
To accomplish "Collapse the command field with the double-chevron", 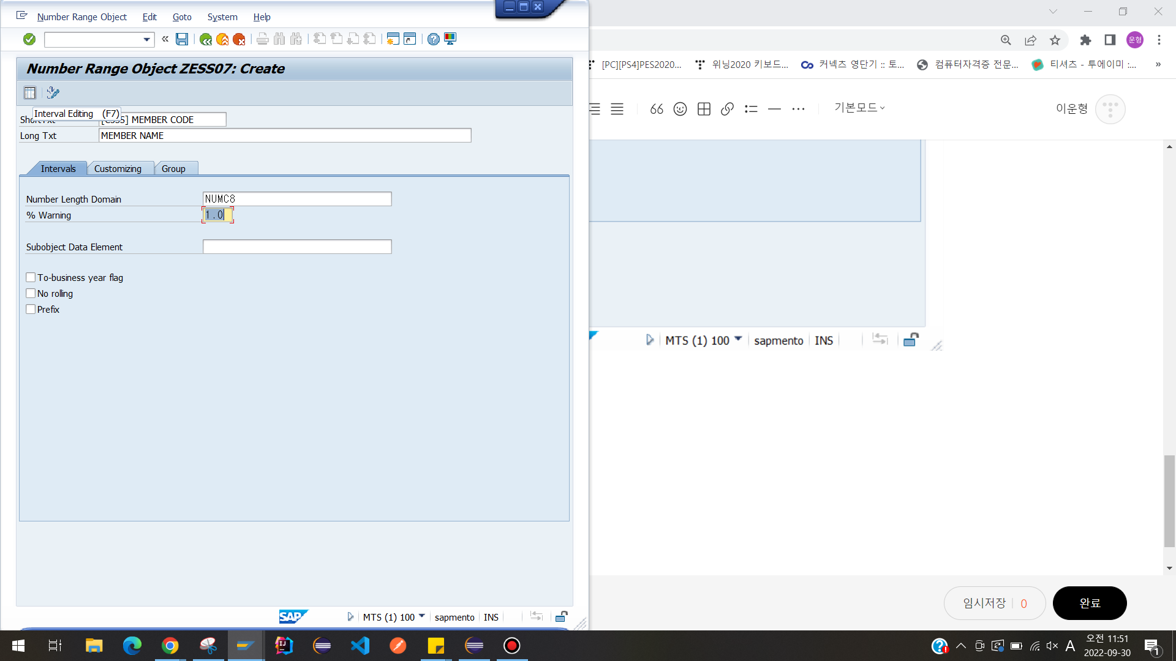I will [x=165, y=39].
